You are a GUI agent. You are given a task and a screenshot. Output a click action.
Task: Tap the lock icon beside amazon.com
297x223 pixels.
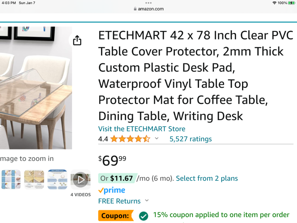(135, 9)
